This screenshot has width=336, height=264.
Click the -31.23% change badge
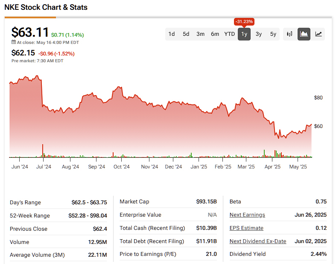[x=244, y=22]
